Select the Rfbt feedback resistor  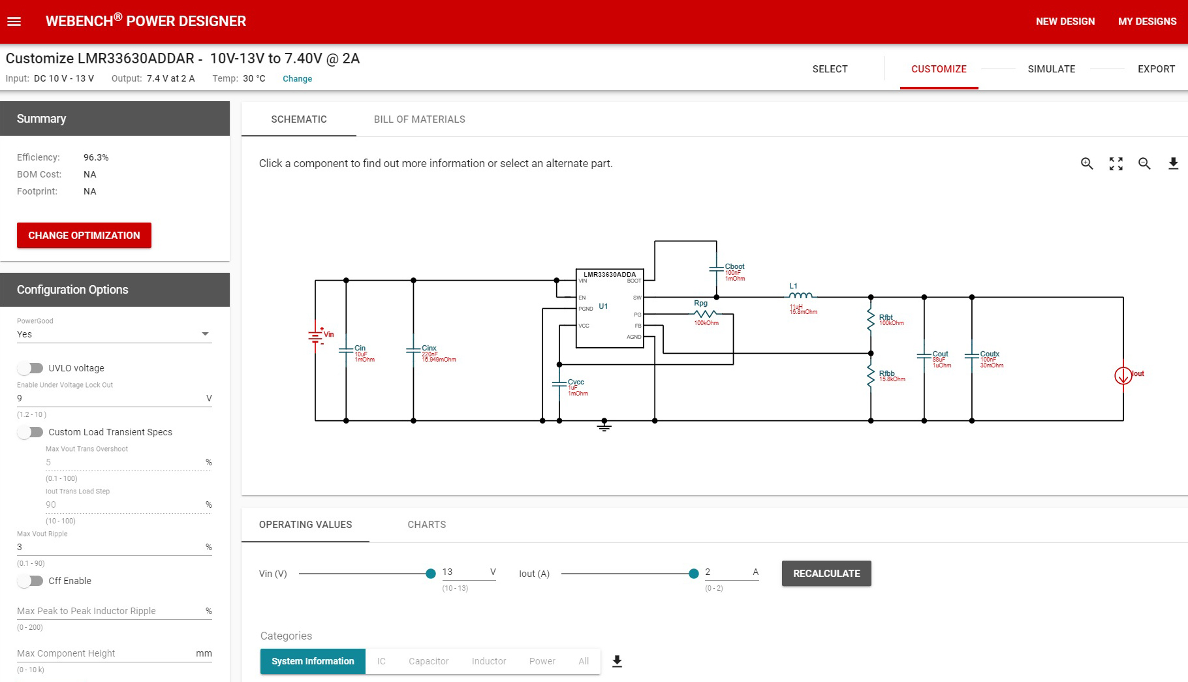tap(871, 320)
